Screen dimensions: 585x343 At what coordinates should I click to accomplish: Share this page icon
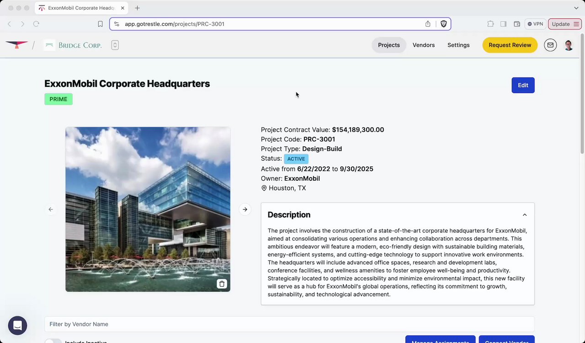pyautogui.click(x=428, y=24)
